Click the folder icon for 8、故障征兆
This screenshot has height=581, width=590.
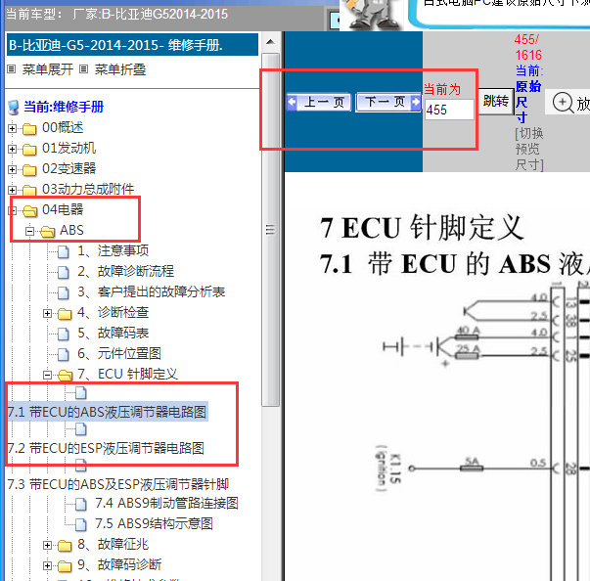click(x=65, y=545)
